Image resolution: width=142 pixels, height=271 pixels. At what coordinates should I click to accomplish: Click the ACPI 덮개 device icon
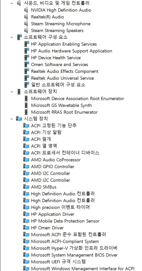pos(26,139)
